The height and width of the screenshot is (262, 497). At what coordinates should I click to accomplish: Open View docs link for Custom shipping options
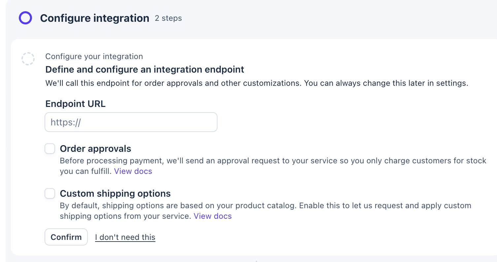click(213, 216)
